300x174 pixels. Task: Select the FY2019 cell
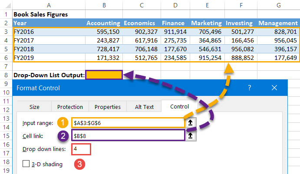pyautogui.click(x=49, y=58)
